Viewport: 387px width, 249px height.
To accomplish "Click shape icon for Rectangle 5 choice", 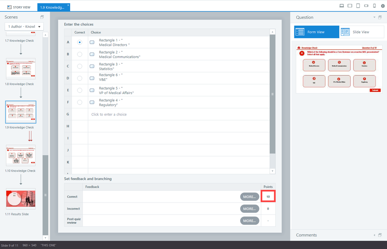I will (92, 90).
